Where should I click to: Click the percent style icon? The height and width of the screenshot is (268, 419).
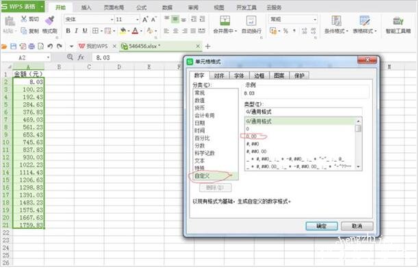tap(285, 31)
